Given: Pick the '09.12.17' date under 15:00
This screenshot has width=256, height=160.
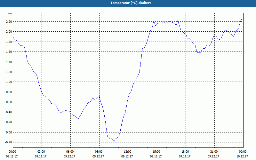Looking at the screenshot, I should (x=156, y=156).
